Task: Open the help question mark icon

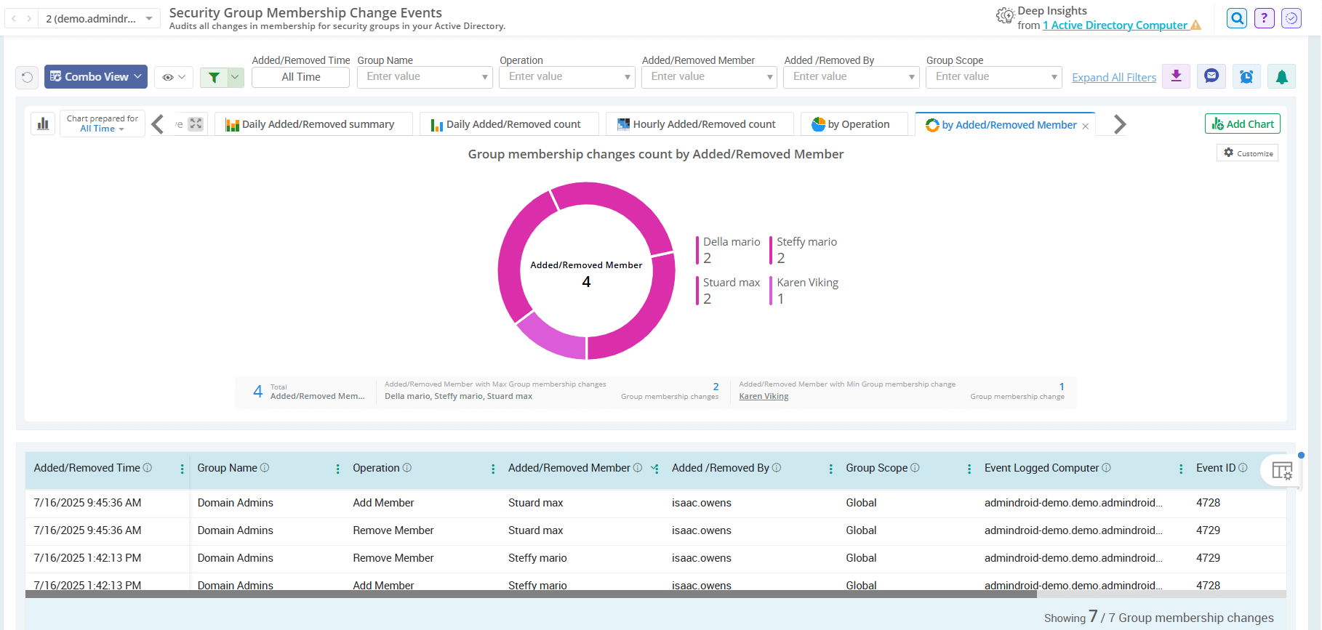Action: tap(1264, 18)
